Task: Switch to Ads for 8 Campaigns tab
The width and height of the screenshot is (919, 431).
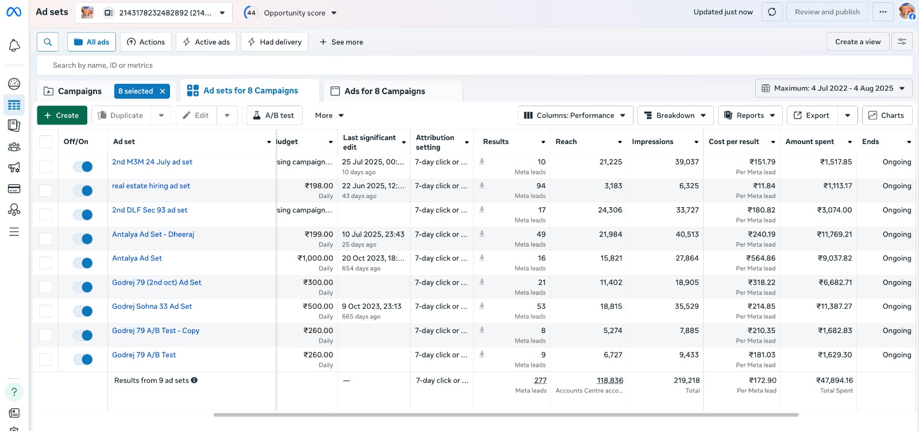Action: pyautogui.click(x=384, y=91)
